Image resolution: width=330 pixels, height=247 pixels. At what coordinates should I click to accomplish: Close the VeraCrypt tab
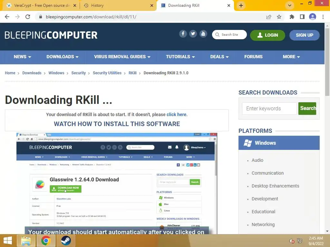(75, 5)
